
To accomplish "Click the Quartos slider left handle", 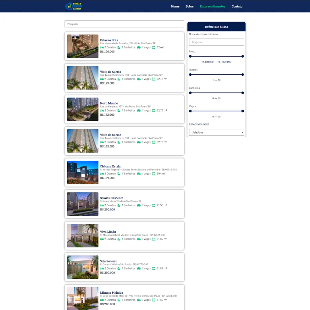I will pyautogui.click(x=190, y=74).
